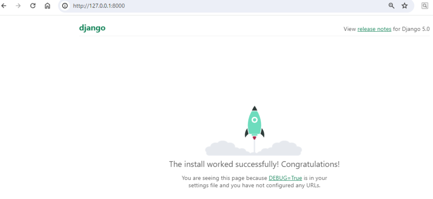Click the word 'View' before release notes
433x199 pixels.
coord(350,29)
